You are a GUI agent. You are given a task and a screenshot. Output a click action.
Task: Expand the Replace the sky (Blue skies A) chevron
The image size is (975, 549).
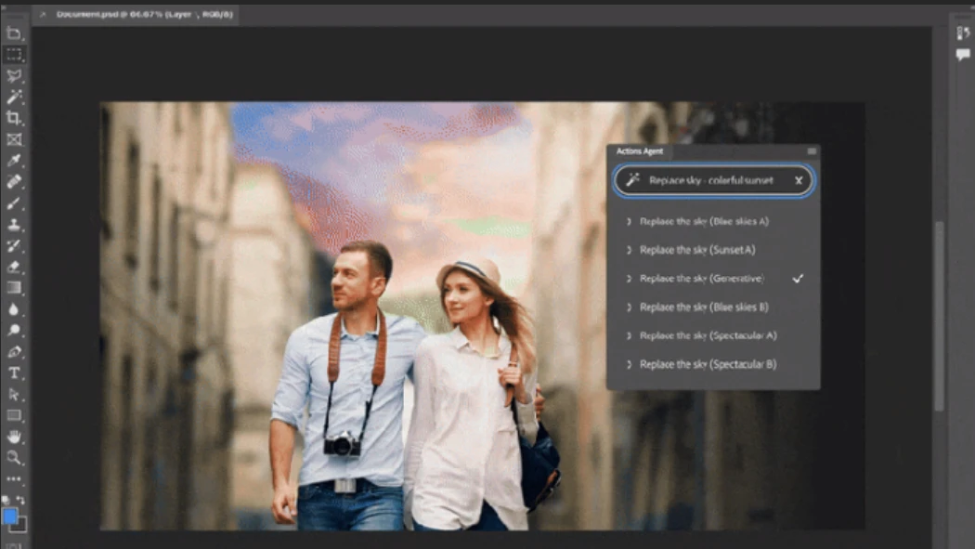tap(629, 222)
